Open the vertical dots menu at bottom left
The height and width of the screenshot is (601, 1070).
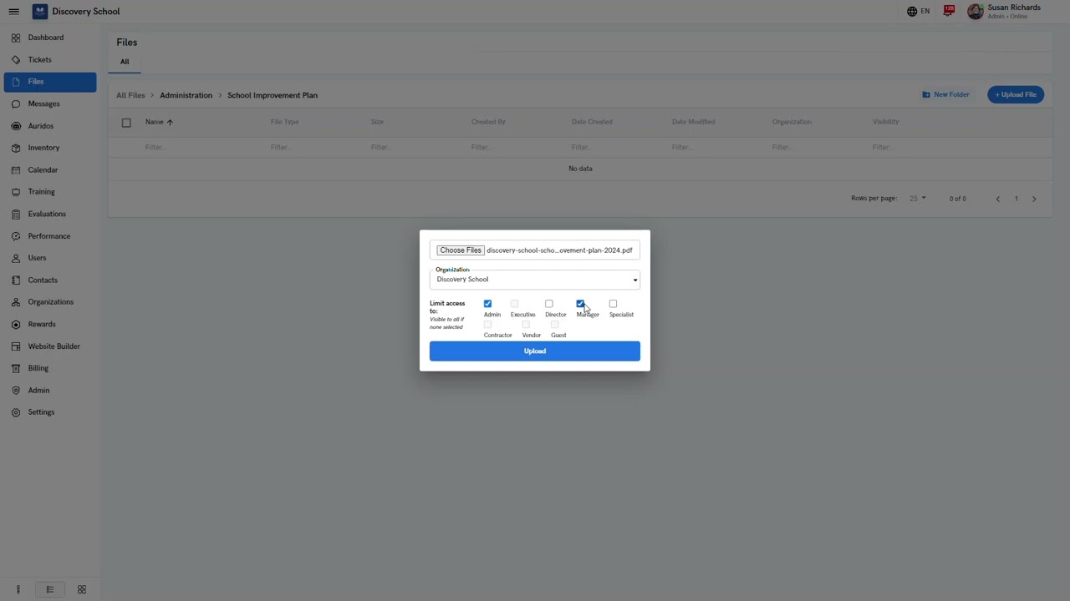pyautogui.click(x=18, y=589)
